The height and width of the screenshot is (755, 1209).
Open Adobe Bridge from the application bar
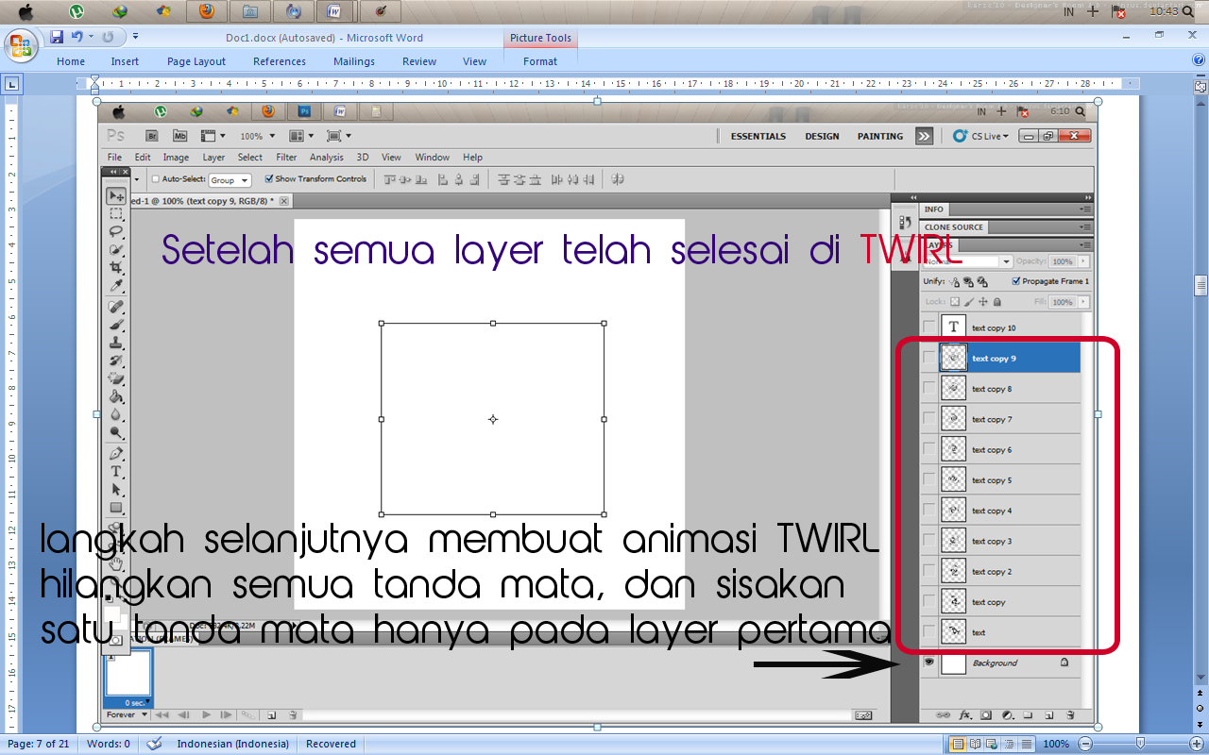[150, 135]
